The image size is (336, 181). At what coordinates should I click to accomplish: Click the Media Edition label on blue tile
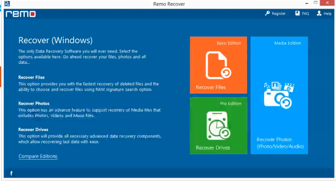pyautogui.click(x=287, y=43)
